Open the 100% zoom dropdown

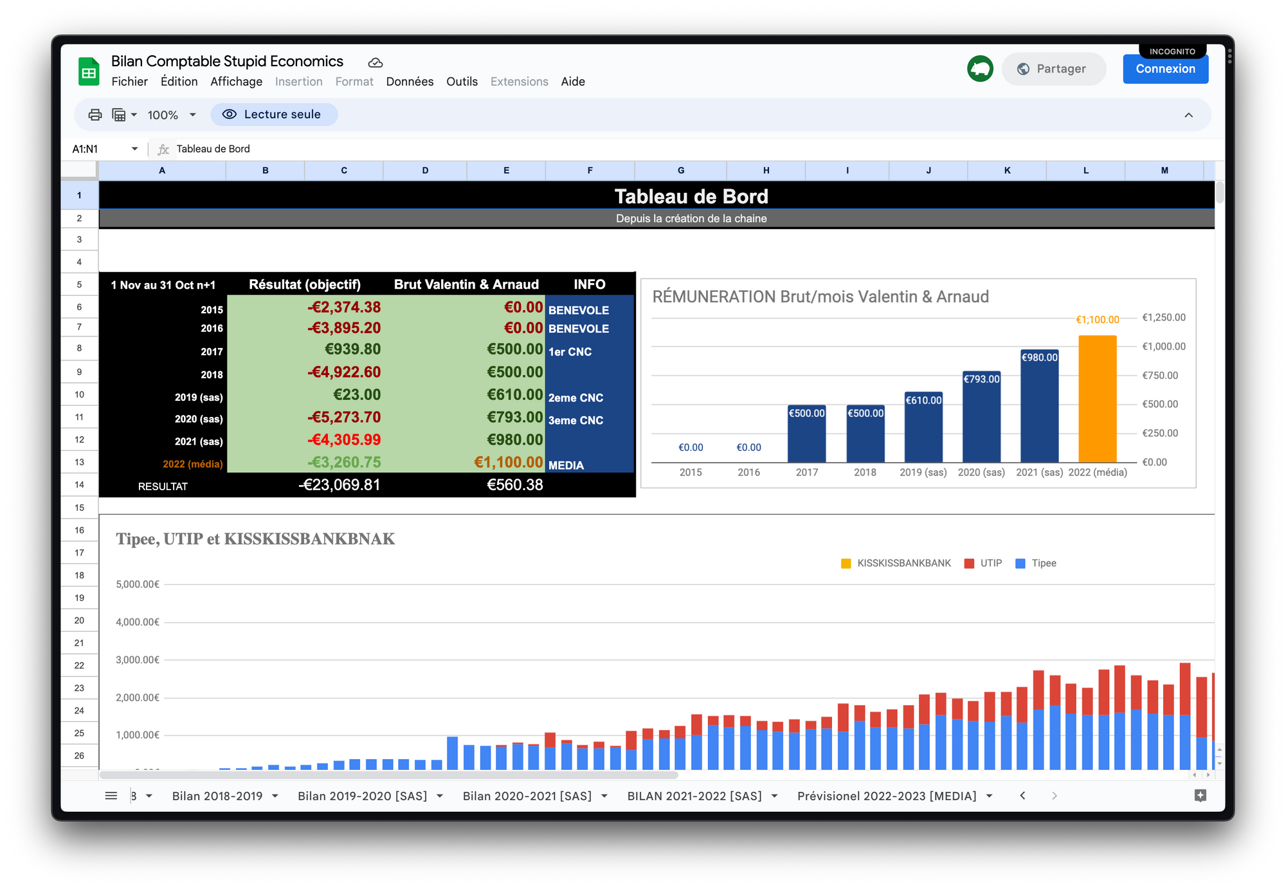pos(172,115)
